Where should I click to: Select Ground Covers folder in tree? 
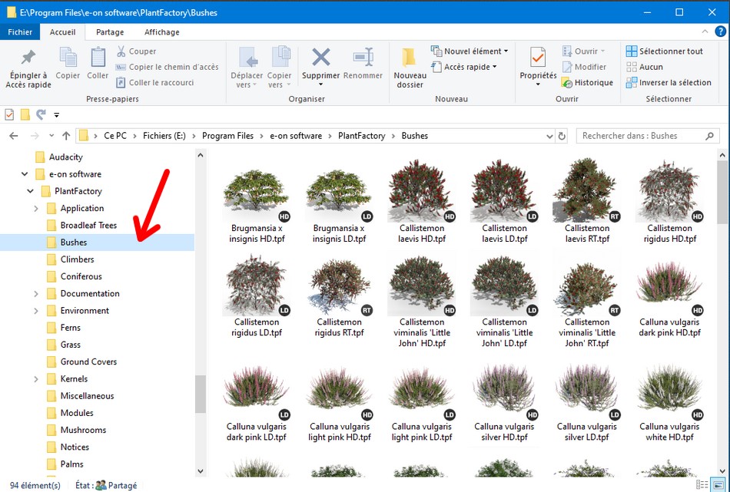tap(88, 362)
